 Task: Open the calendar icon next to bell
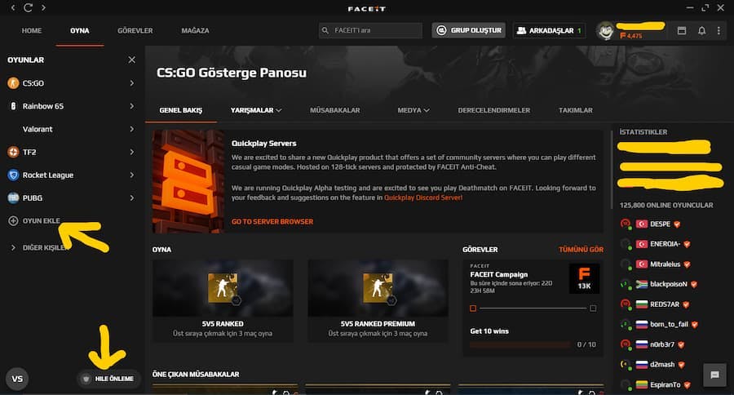[x=682, y=30]
